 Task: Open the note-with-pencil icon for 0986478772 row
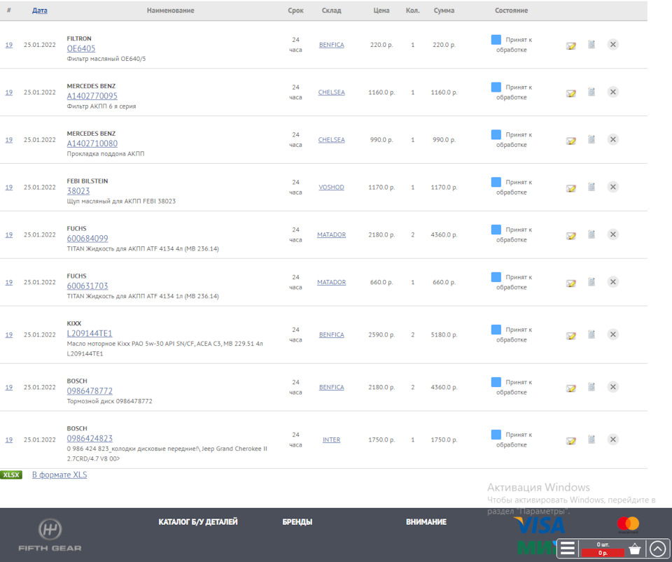pos(571,388)
